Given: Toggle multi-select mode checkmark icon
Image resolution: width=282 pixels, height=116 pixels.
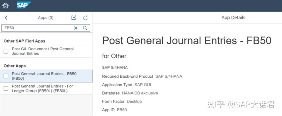Looking at the screenshot, I should click(x=74, y=17).
